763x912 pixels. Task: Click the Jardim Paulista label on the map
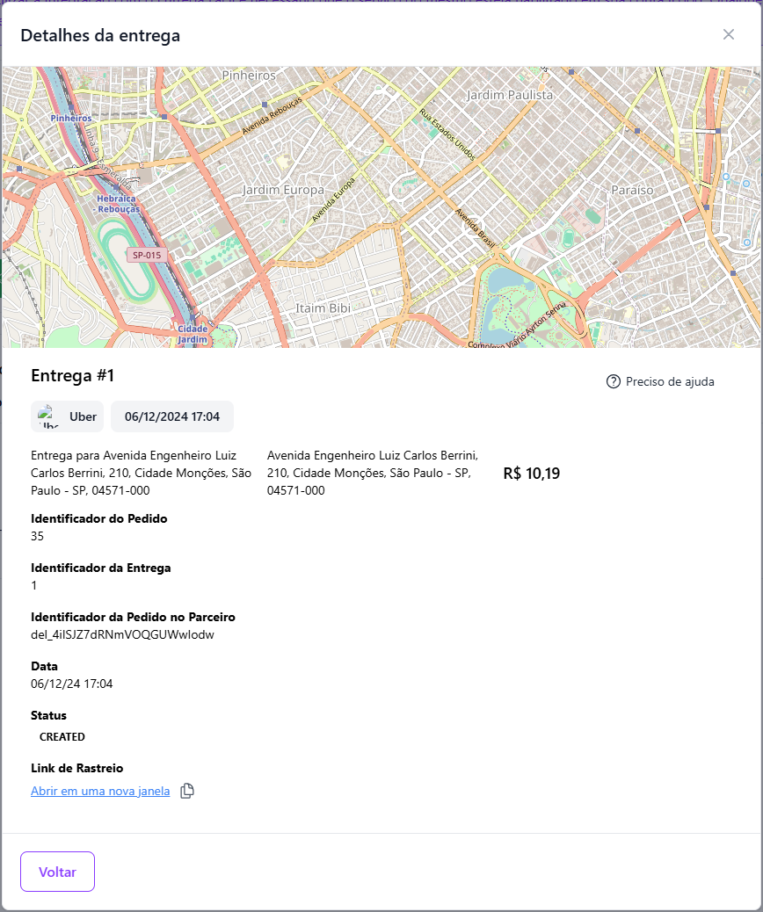click(x=510, y=94)
